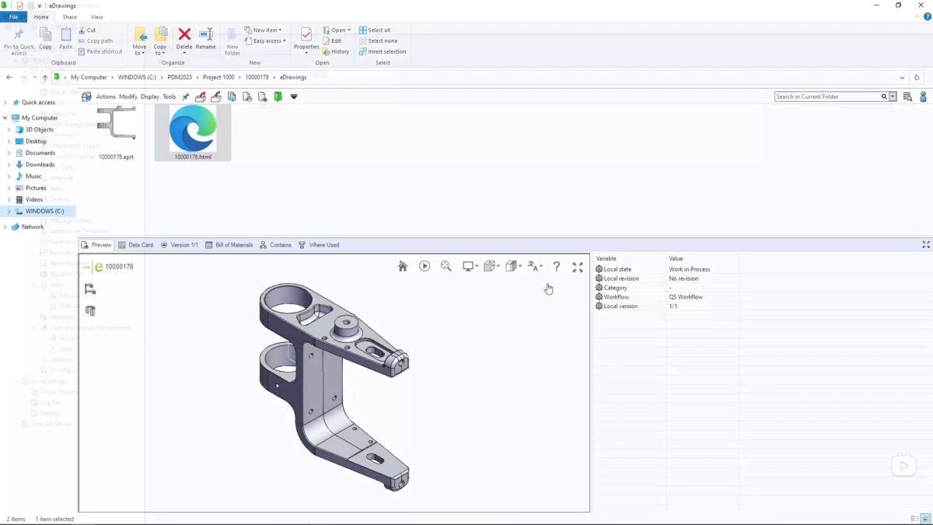This screenshot has height=525, width=933.
Task: Open the PDM Actions menu
Action: 105,97
